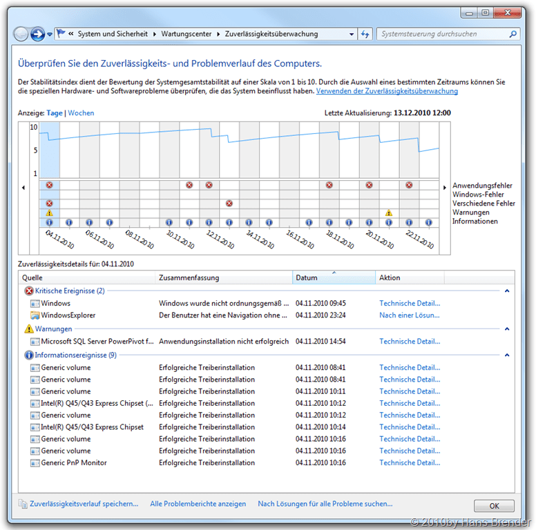Navigate to System und Sicherheit breadcrumb
This screenshot has width=536, height=530.
pyautogui.click(x=113, y=34)
